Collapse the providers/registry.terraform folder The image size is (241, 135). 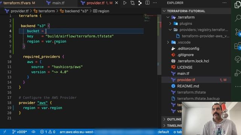pyautogui.click(x=170, y=30)
